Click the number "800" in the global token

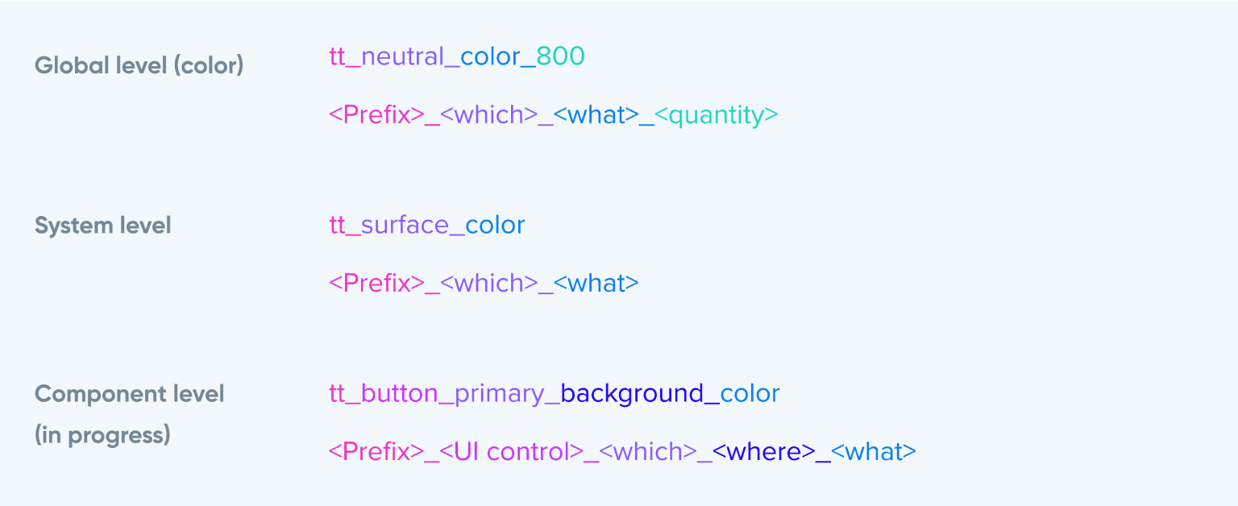(561, 56)
